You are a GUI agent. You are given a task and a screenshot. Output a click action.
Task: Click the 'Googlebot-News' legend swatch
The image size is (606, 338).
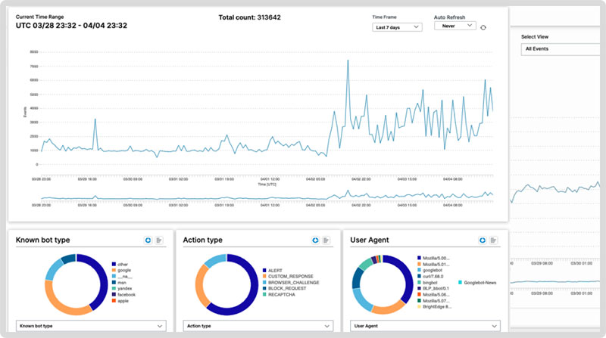tap(461, 282)
